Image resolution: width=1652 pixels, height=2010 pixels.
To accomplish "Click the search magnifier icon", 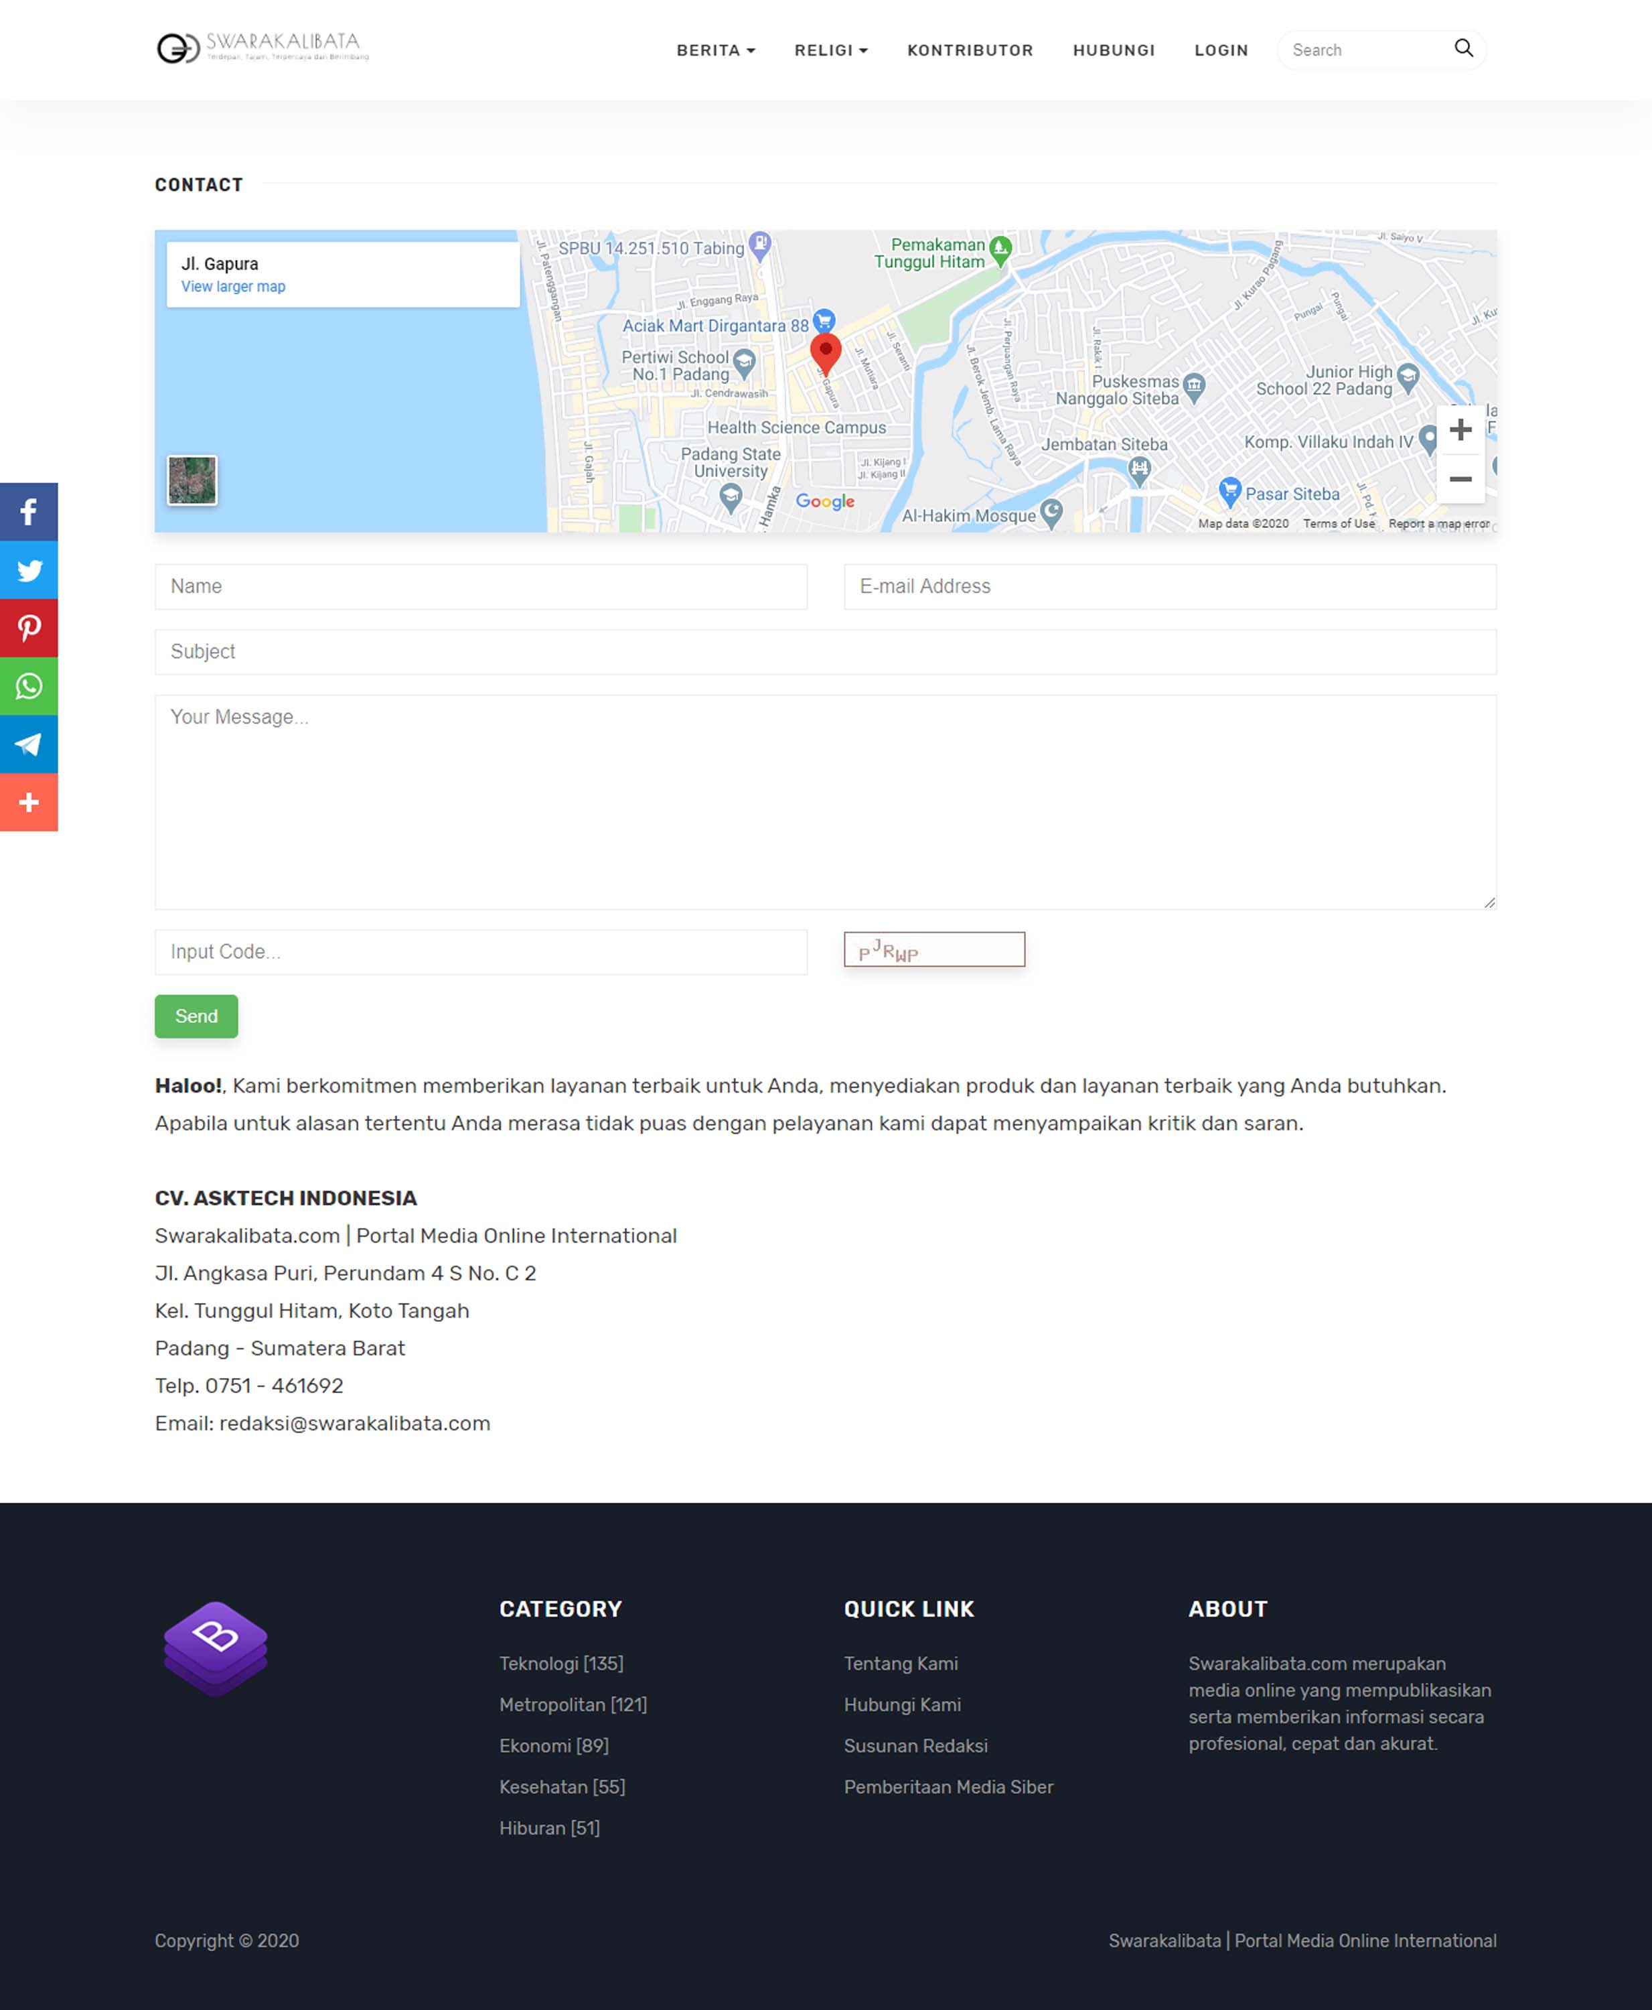I will [x=1462, y=48].
